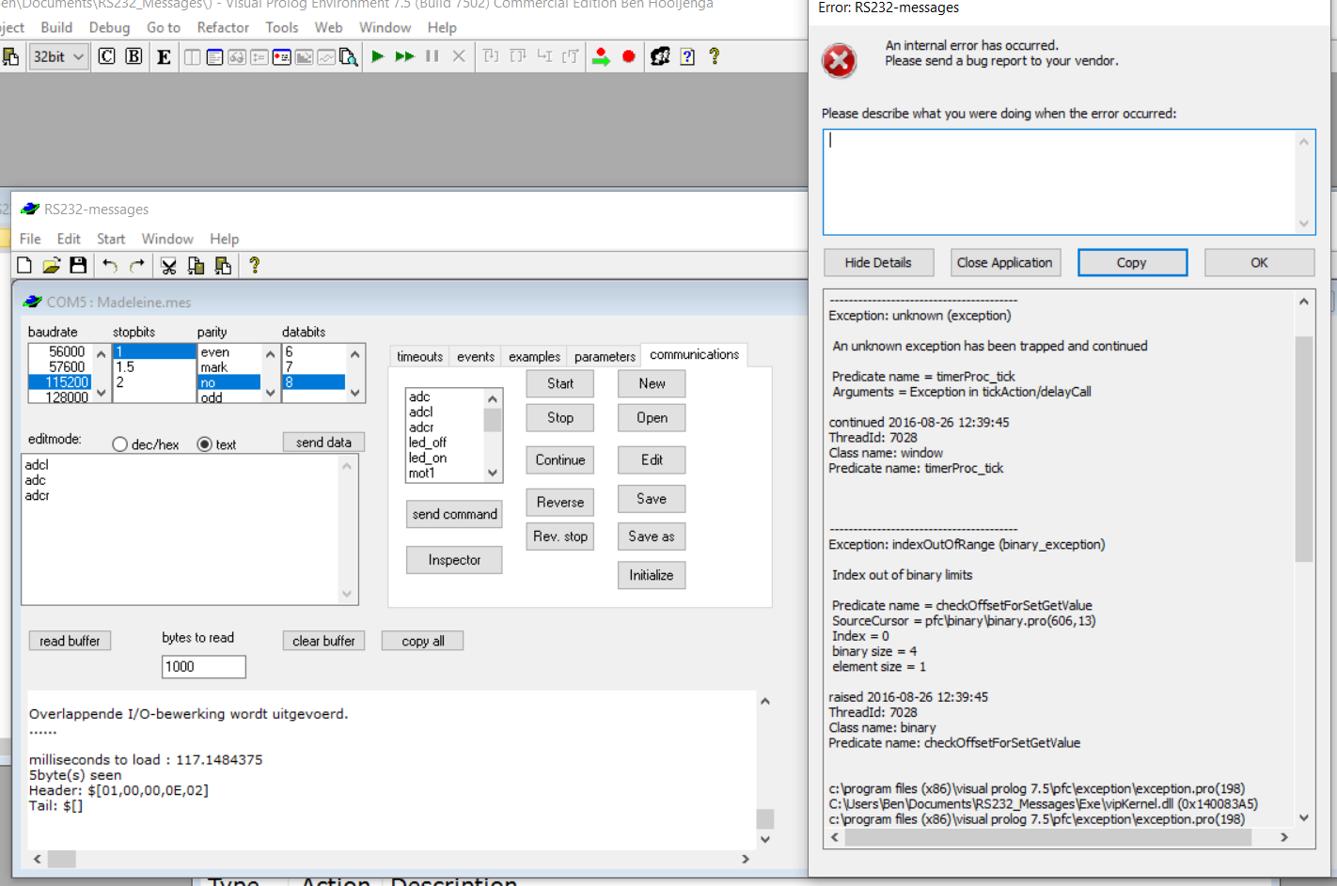The width and height of the screenshot is (1337, 886).
Task: Click yellow question mark in IDE toolbar
Action: pyautogui.click(x=715, y=56)
